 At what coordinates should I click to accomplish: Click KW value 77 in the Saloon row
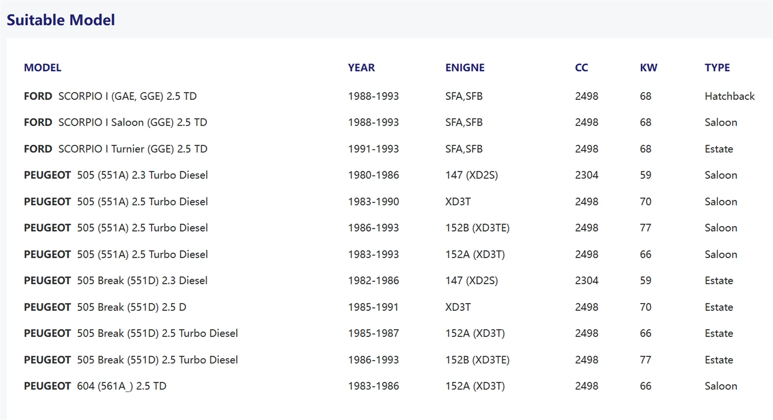point(645,228)
